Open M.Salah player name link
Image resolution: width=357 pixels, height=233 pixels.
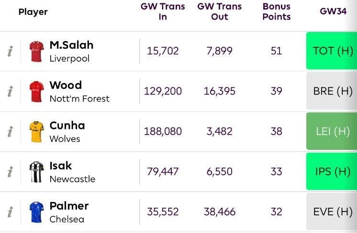click(x=71, y=45)
